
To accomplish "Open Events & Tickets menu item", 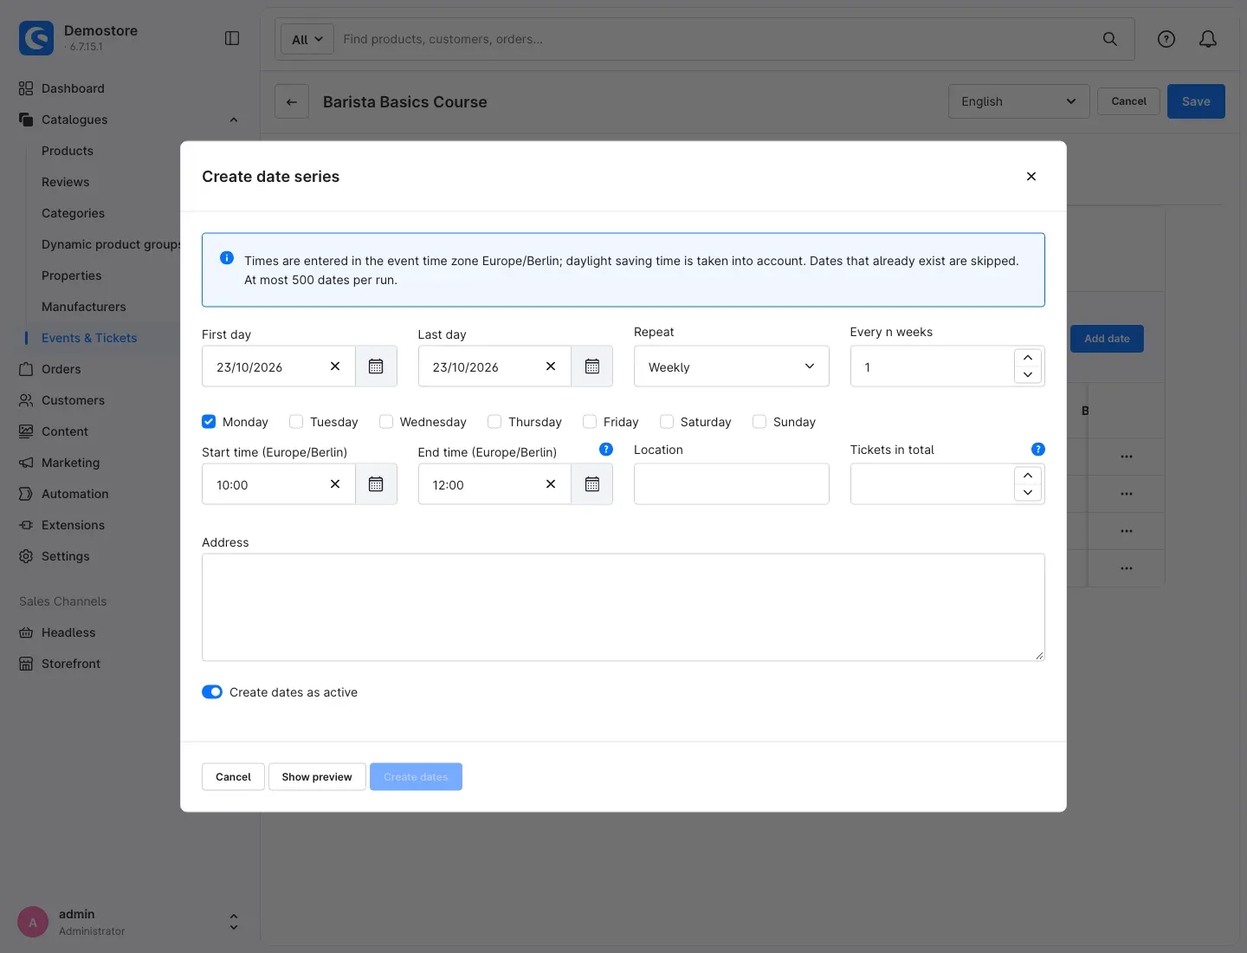I will (89, 338).
